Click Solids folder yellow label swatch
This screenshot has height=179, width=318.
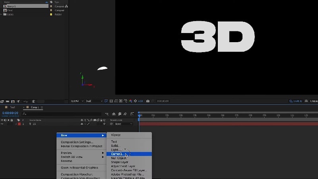51,14
